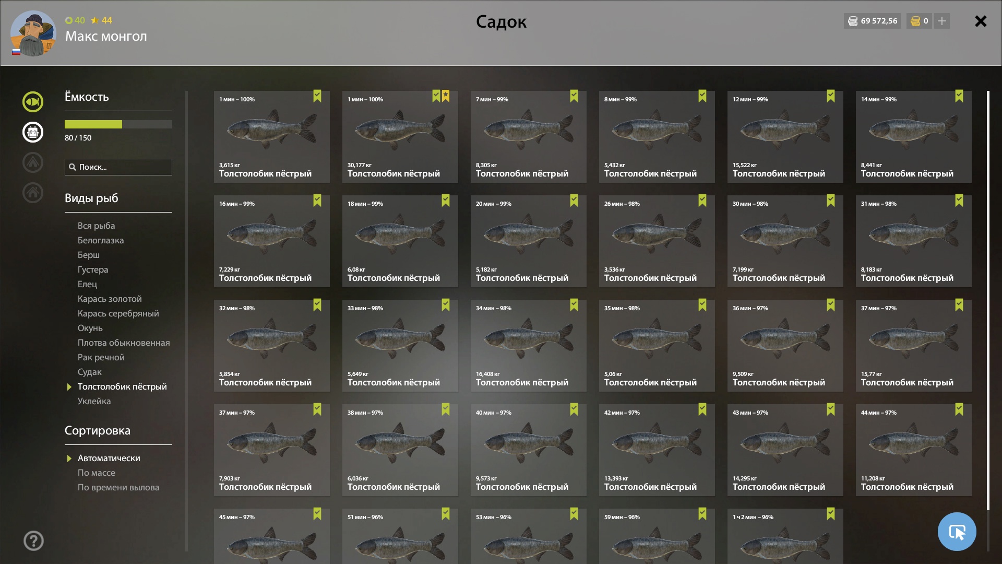
Task: Click the star bookmark on 30,177 kg fish
Action: pyautogui.click(x=446, y=96)
